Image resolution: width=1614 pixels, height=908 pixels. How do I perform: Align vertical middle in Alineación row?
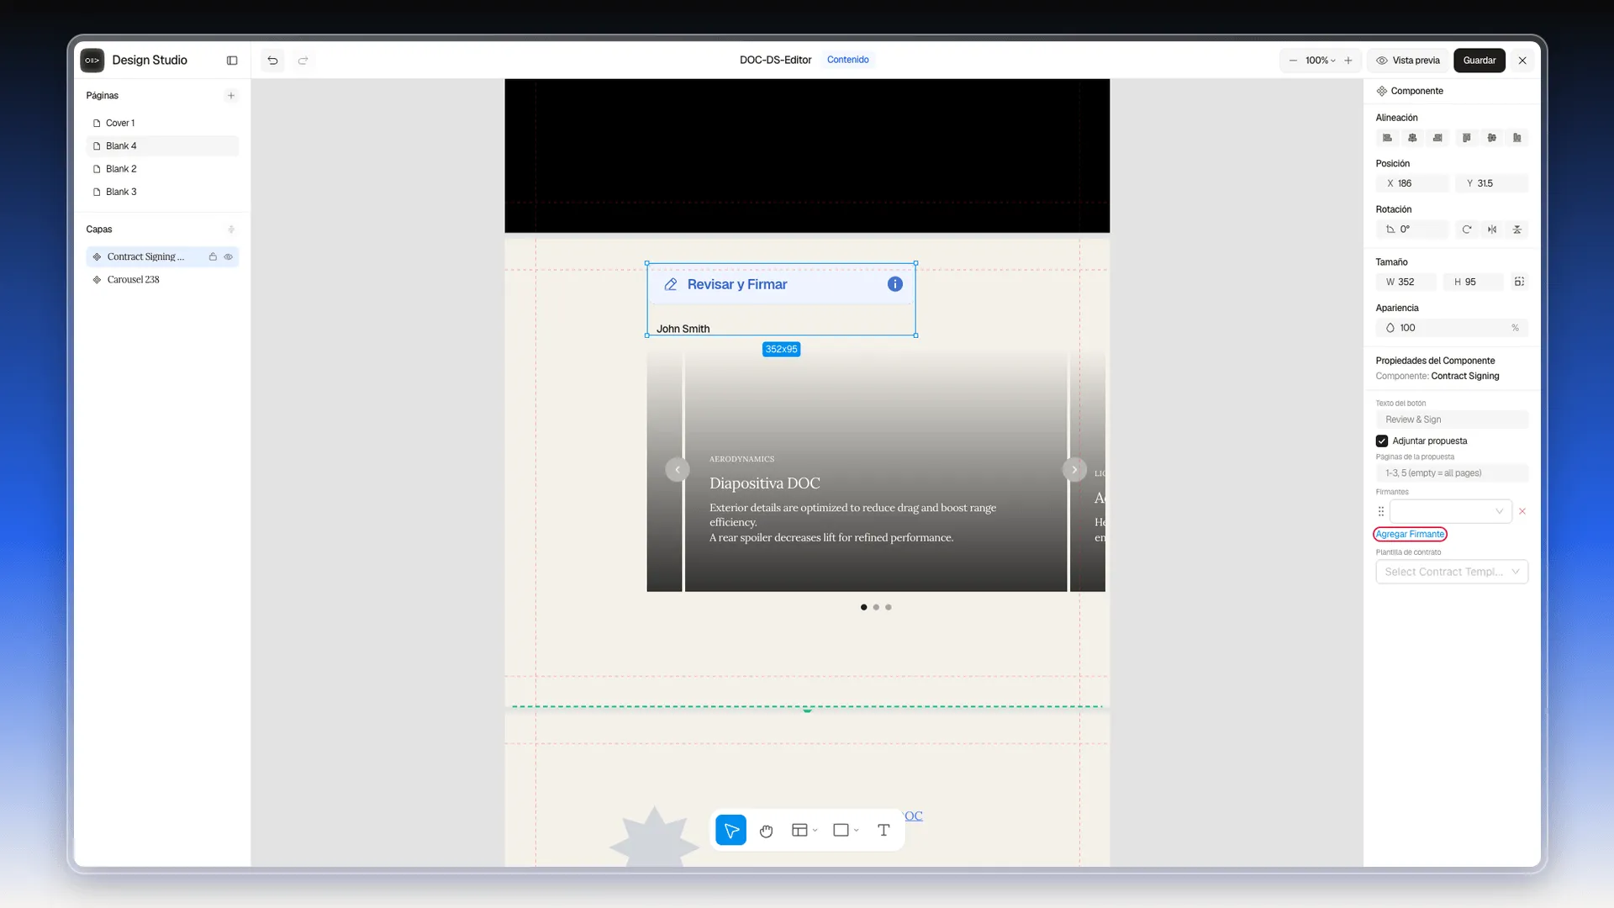[x=1492, y=138]
